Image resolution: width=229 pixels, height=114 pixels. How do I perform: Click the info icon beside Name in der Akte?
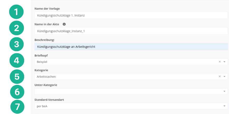[64, 24]
